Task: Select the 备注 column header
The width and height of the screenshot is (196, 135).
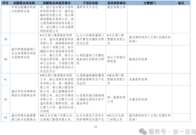Action: [x=181, y=2]
